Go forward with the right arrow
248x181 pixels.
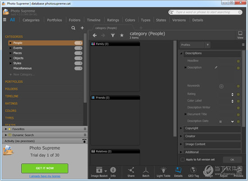[x=103, y=35]
